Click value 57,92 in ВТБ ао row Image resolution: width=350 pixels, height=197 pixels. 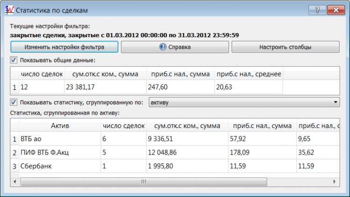click(x=262, y=139)
